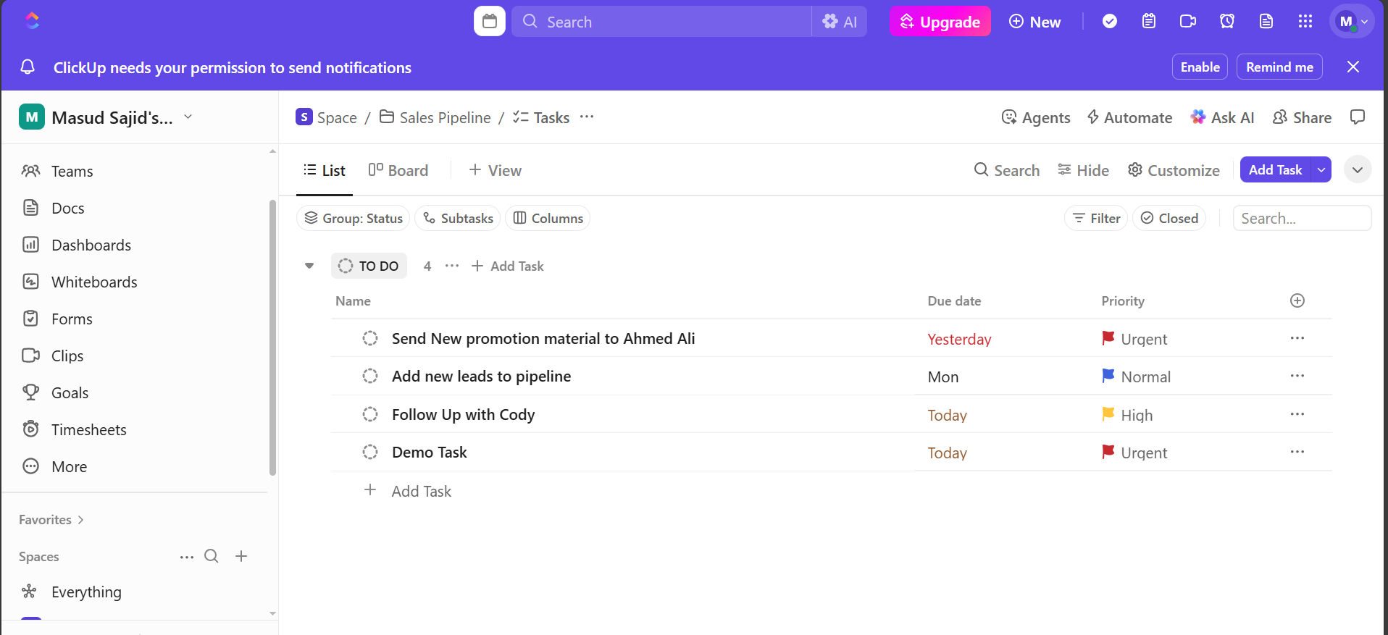Change High priority flag of Follow Up with Cody
1388x635 pixels.
click(x=1127, y=415)
